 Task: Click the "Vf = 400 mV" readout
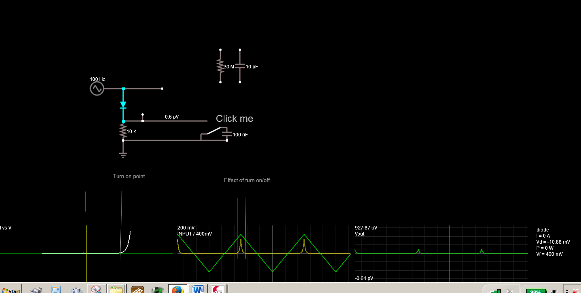tap(549, 254)
